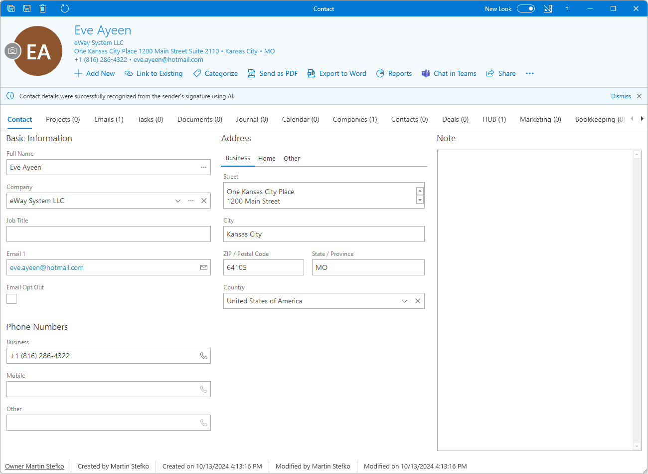648x474 pixels.
Task: Click inside the Note text area
Action: pos(535,300)
